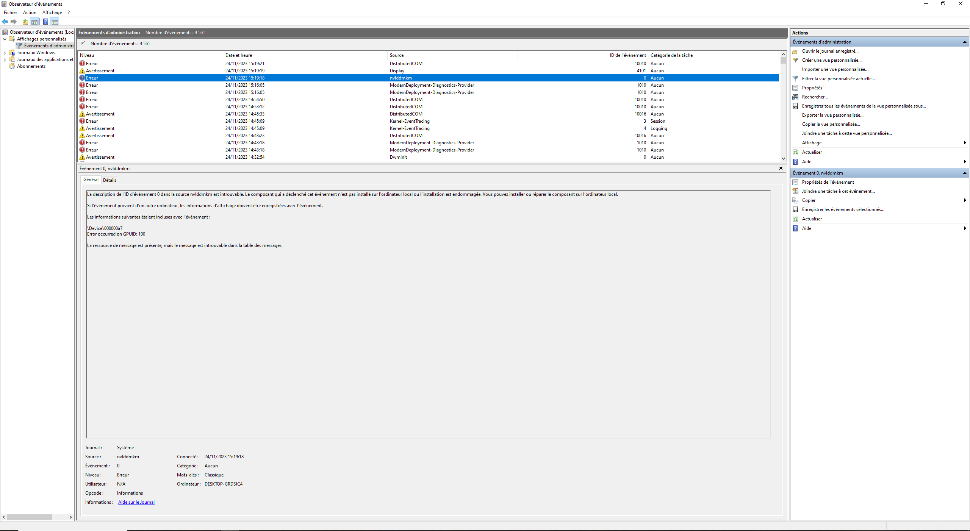Viewport: 970px width, 531px height.
Task: Open the Affichage submenu arrow in Actions
Action: (965, 143)
